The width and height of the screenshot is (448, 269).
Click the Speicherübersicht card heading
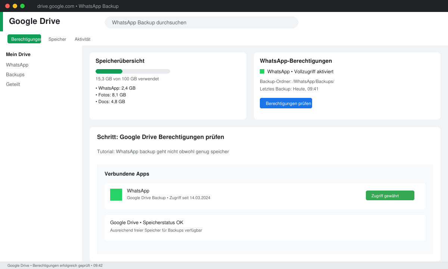tap(120, 61)
